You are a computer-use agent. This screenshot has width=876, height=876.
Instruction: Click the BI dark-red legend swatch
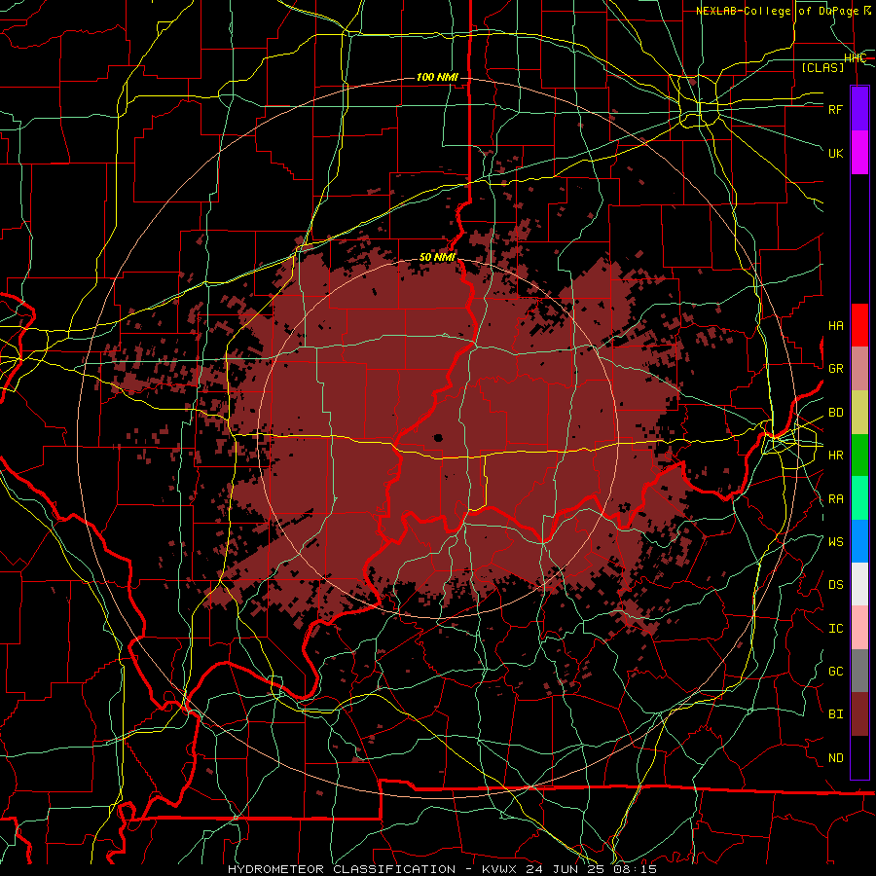(859, 714)
